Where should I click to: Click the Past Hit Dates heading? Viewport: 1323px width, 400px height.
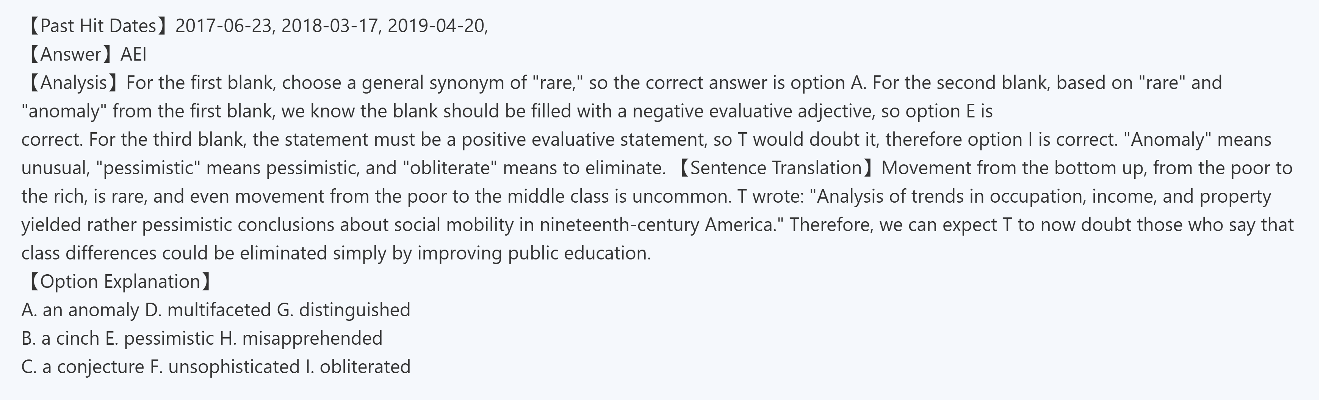pos(97,26)
